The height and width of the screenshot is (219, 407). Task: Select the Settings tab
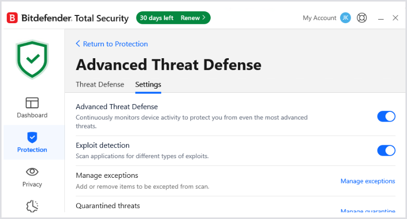pos(148,85)
